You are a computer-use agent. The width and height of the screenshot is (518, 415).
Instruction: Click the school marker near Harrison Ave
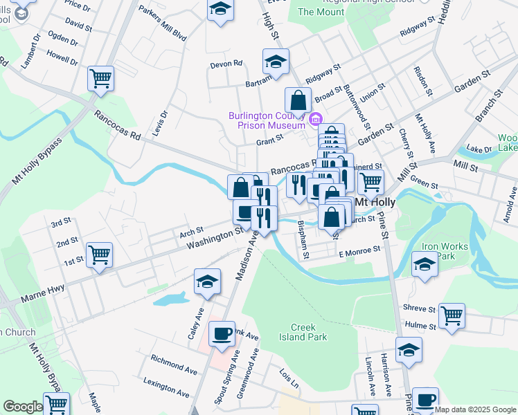coord(409,350)
